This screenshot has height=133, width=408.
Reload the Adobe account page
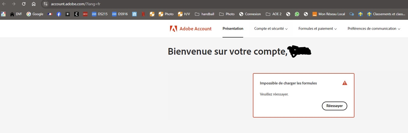click(24, 4)
